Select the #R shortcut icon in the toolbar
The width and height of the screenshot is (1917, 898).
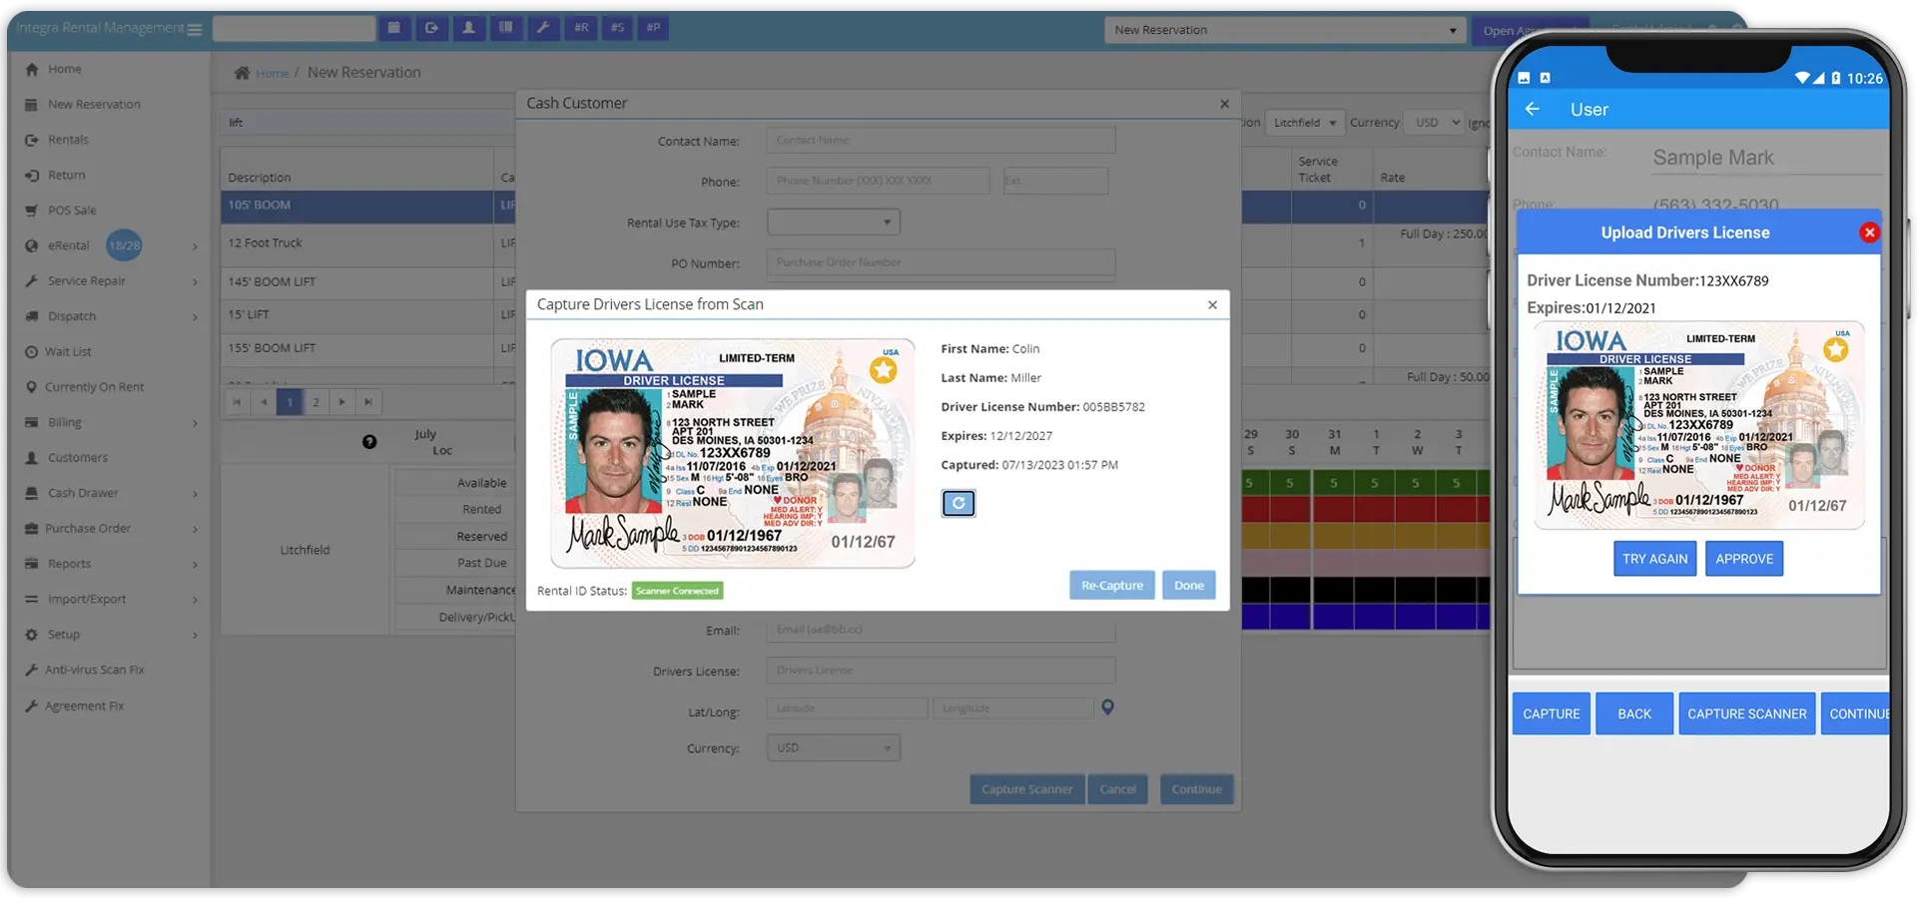click(x=580, y=28)
